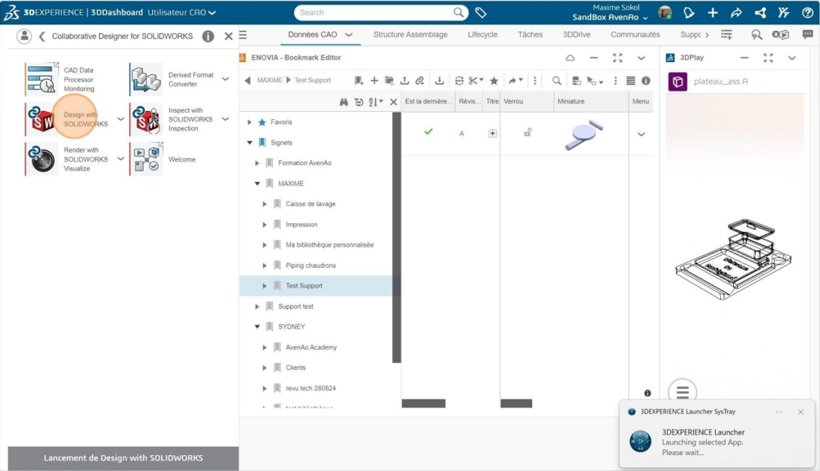
Task: Switch to Communautés tab
Action: click(635, 35)
